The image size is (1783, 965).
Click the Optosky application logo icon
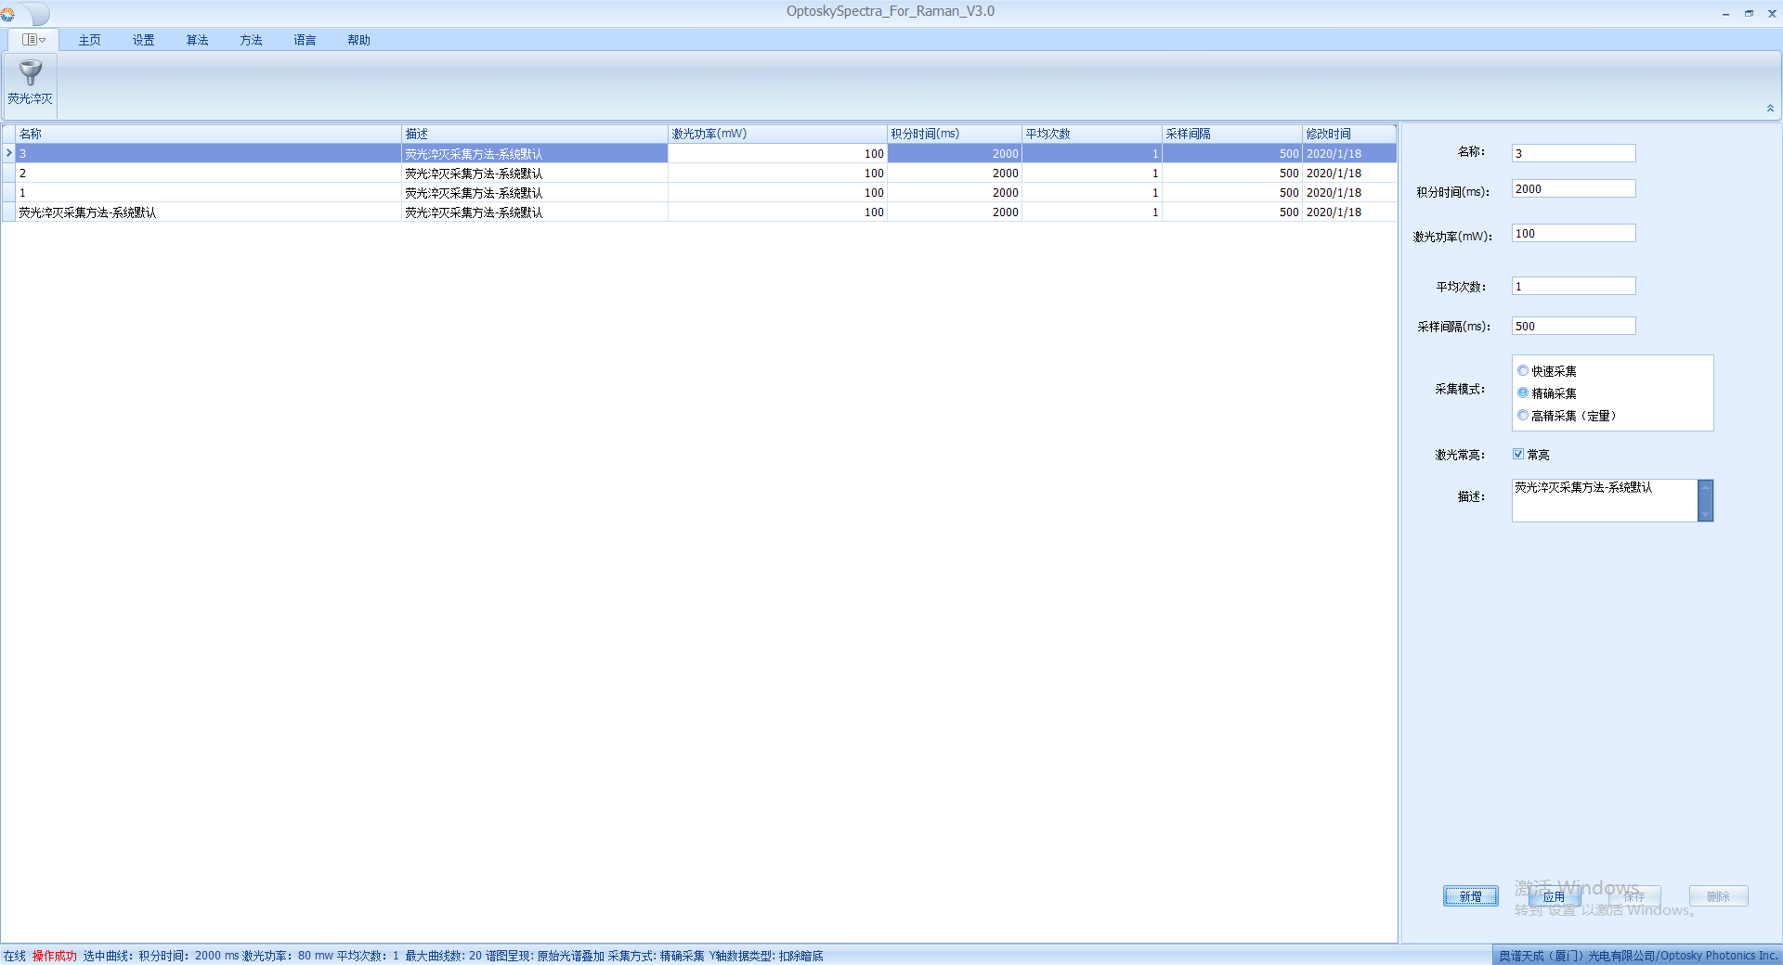click(8, 14)
